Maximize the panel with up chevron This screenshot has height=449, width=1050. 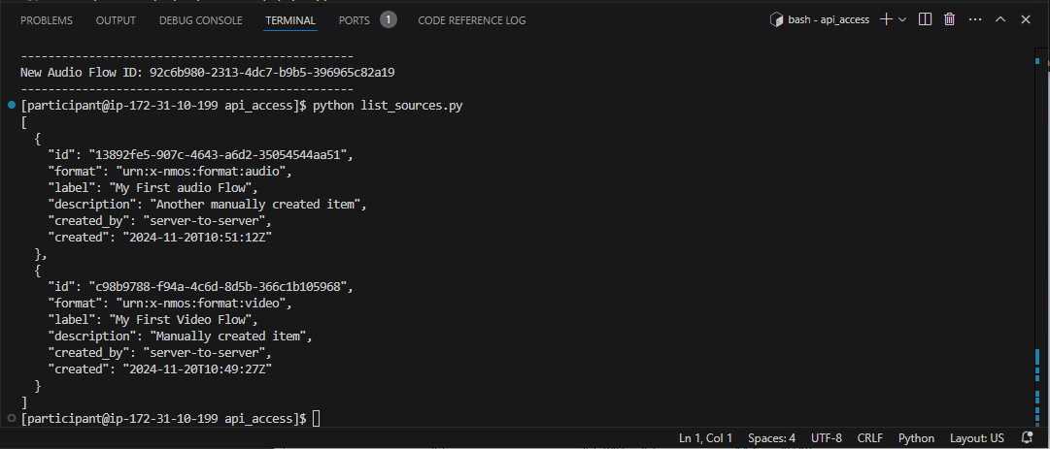point(1000,19)
